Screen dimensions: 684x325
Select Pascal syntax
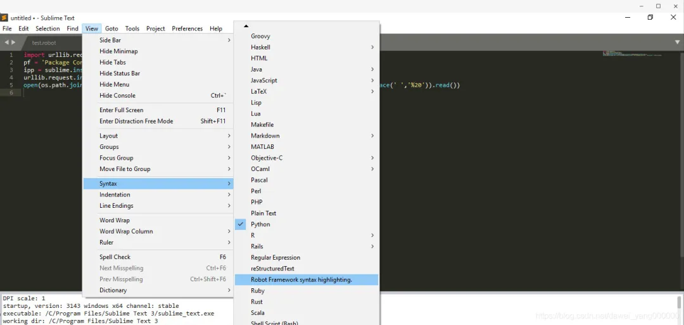coord(307,180)
